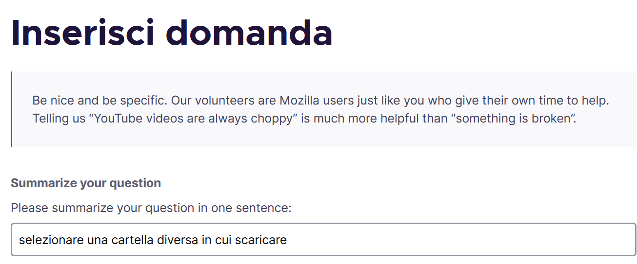Click the "domanda" word in the heading

coord(253,32)
